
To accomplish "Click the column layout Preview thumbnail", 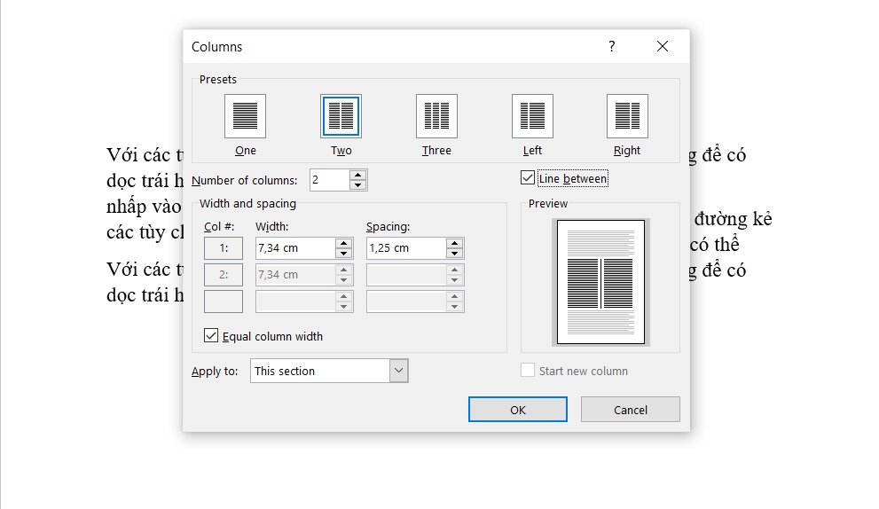I will (600, 282).
